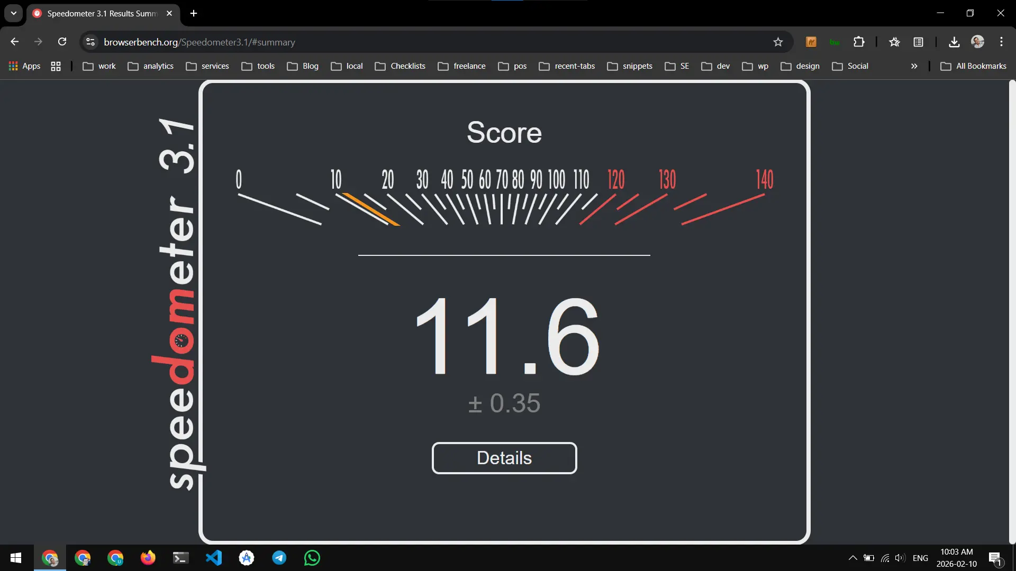Open Firefox from the taskbar
Screen dimensions: 1016x571
point(148,558)
